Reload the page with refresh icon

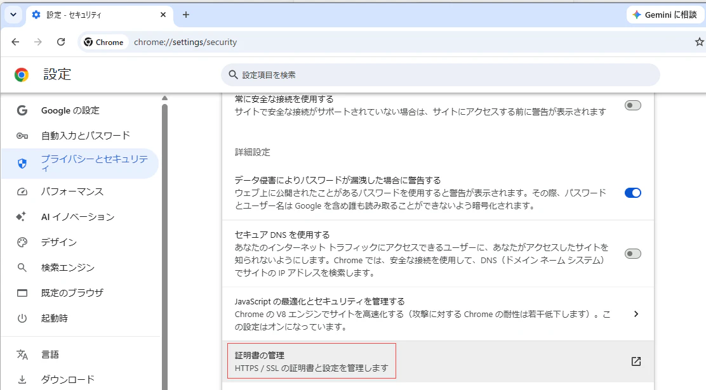point(61,42)
